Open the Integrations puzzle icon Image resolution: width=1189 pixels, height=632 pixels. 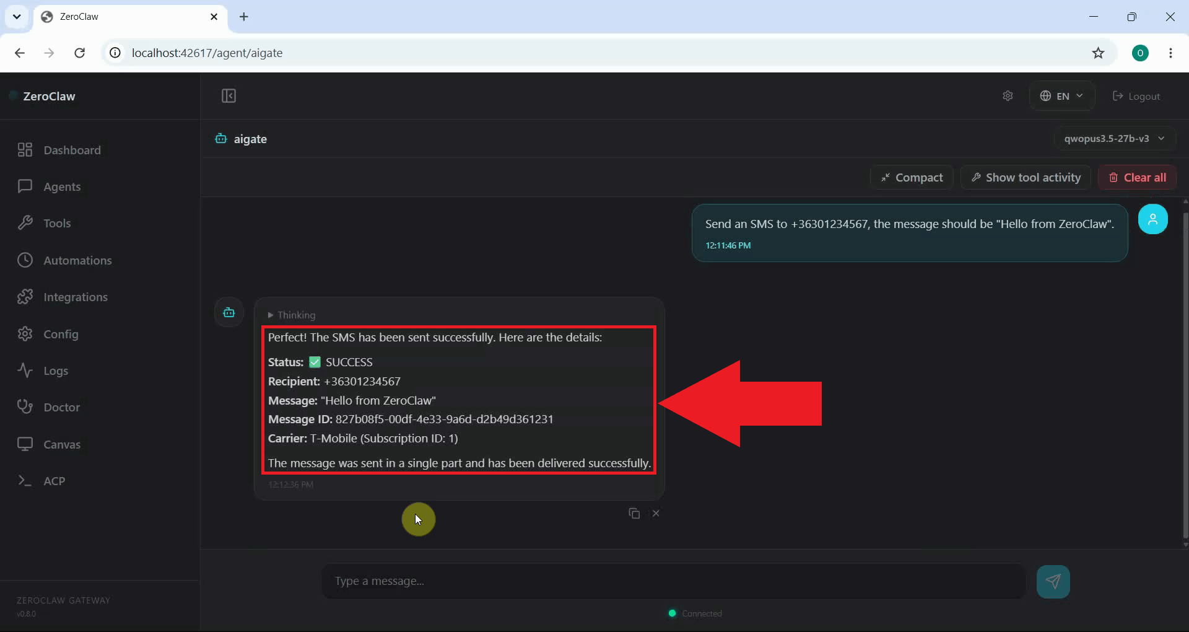pos(25,297)
